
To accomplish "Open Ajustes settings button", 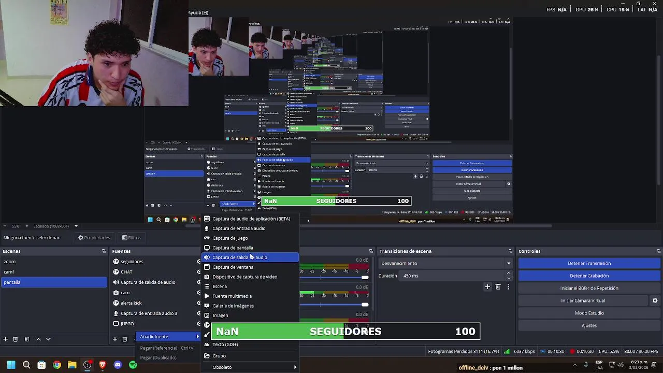I will pos(589,325).
